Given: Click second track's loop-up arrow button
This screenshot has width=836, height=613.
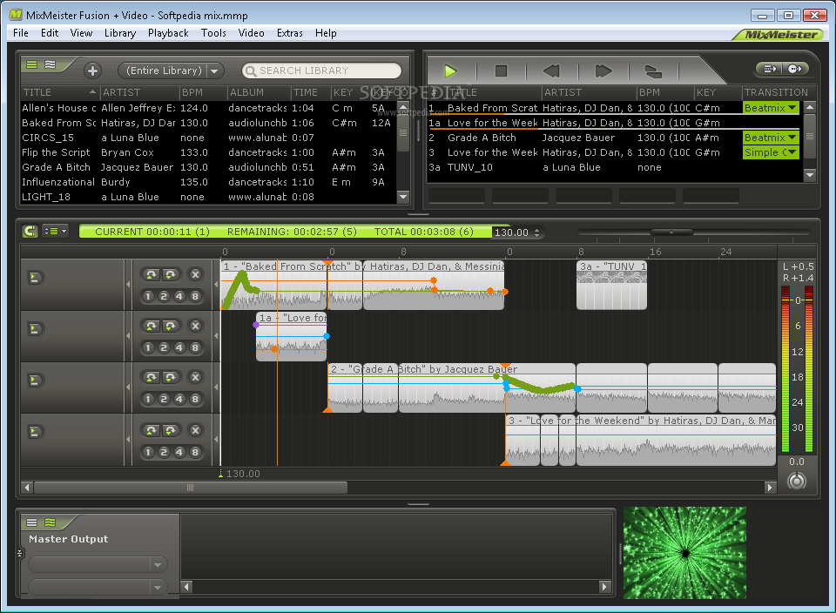Looking at the screenshot, I should click(152, 326).
